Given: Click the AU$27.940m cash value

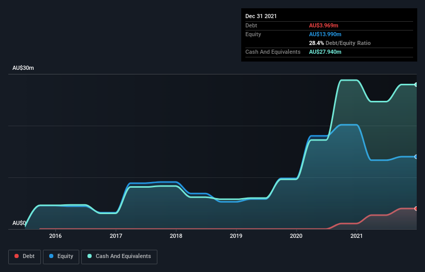Looking at the screenshot, I should pyautogui.click(x=325, y=52).
